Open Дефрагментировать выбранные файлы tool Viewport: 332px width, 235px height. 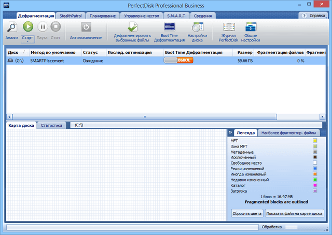(x=132, y=27)
